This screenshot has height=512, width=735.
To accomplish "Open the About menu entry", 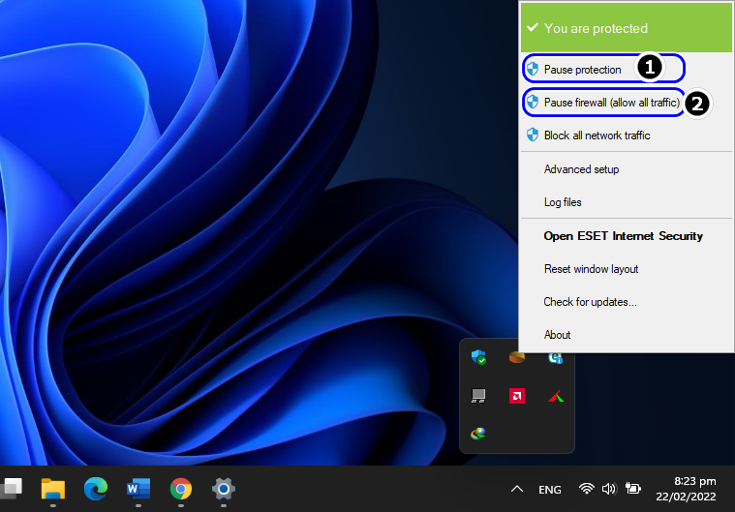I will tap(627, 335).
